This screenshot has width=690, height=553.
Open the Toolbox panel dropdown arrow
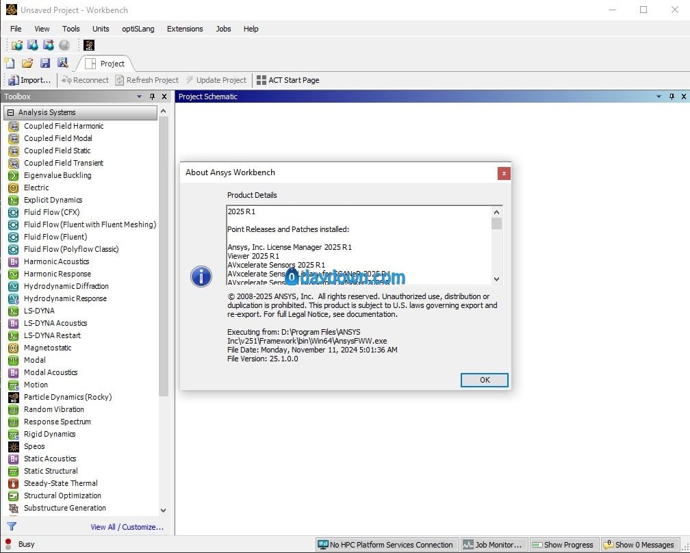(x=140, y=97)
